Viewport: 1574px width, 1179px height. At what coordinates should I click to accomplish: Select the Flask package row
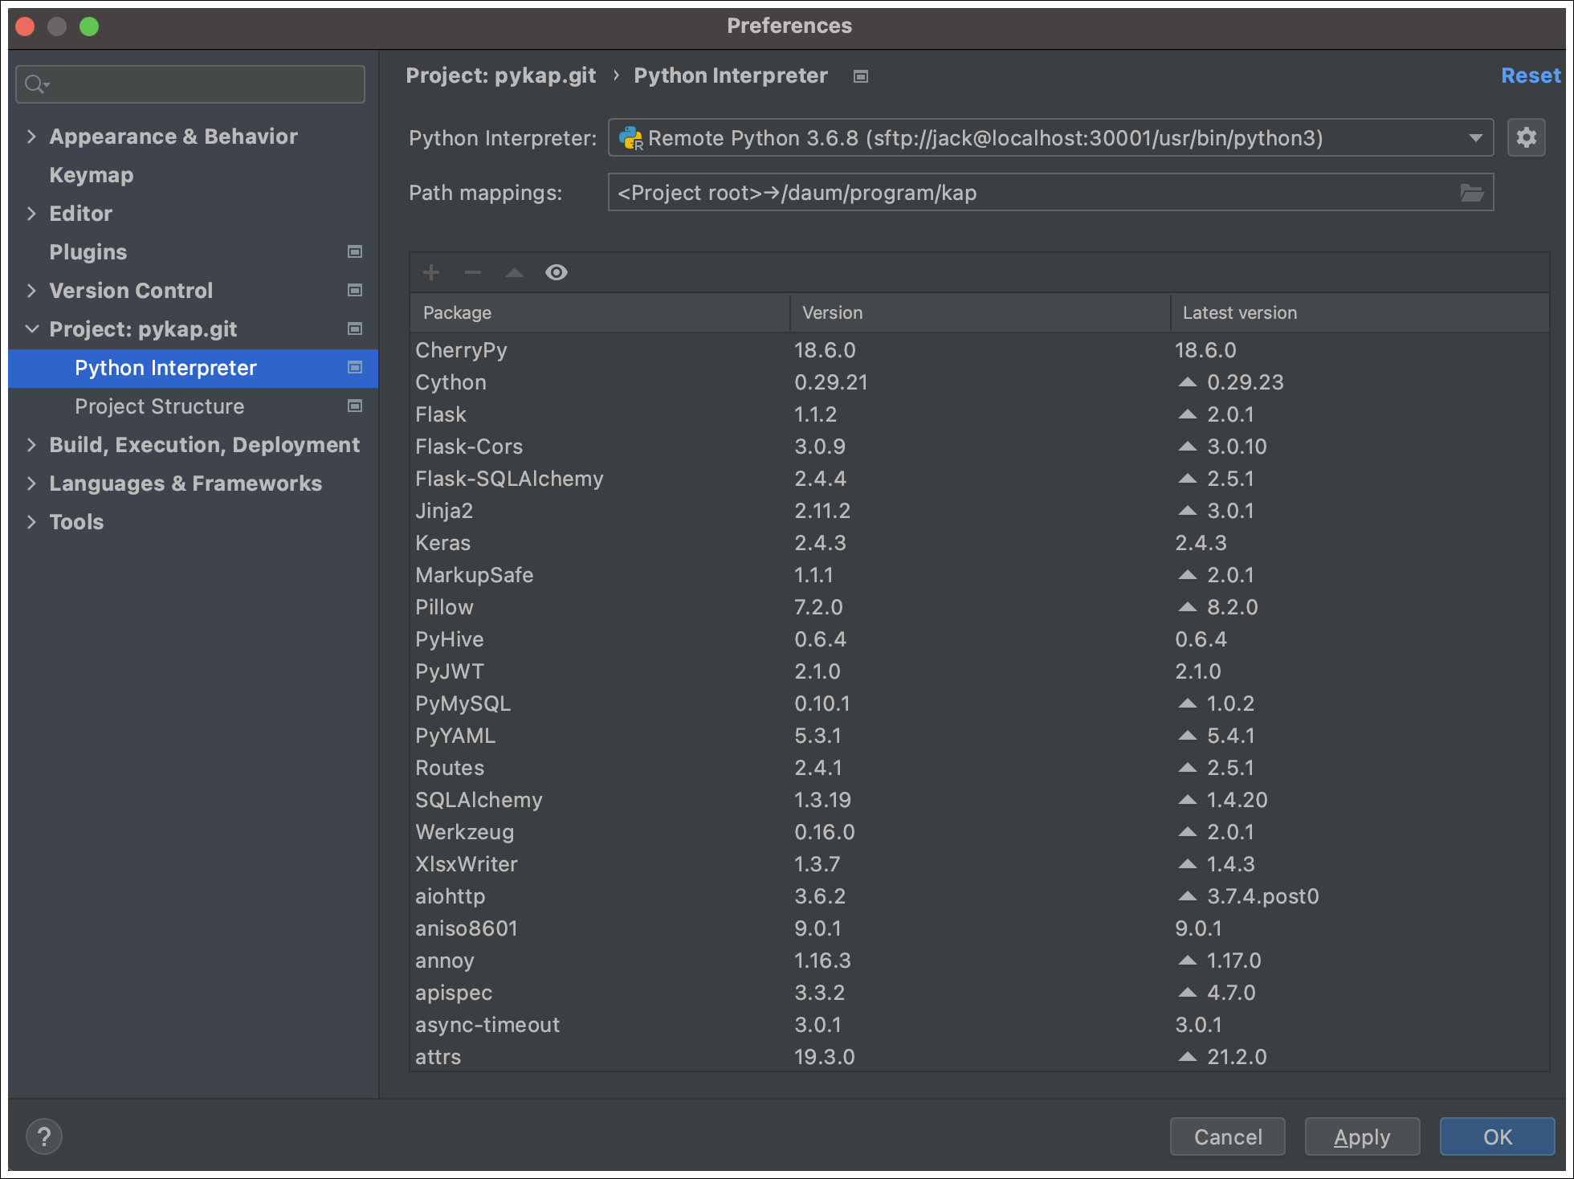[x=979, y=414]
